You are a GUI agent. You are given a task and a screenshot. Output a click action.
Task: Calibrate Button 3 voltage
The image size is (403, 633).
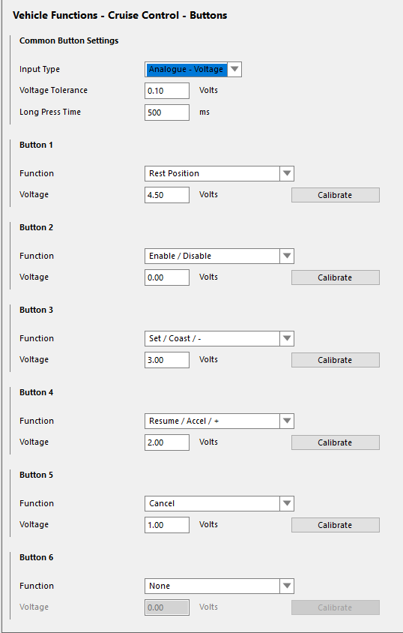tap(336, 360)
